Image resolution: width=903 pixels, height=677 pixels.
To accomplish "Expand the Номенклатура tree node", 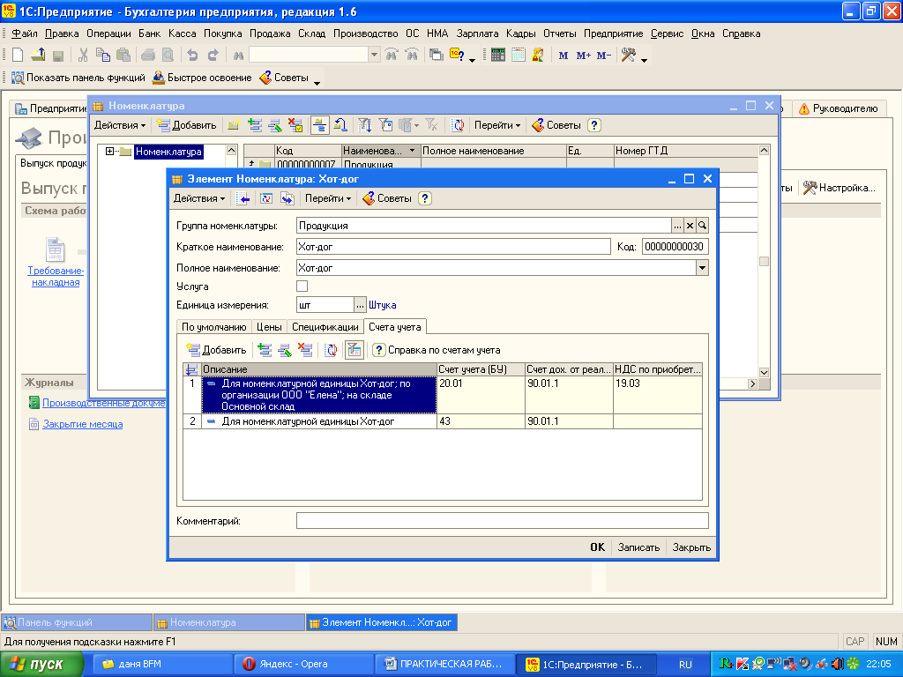I will click(x=109, y=152).
